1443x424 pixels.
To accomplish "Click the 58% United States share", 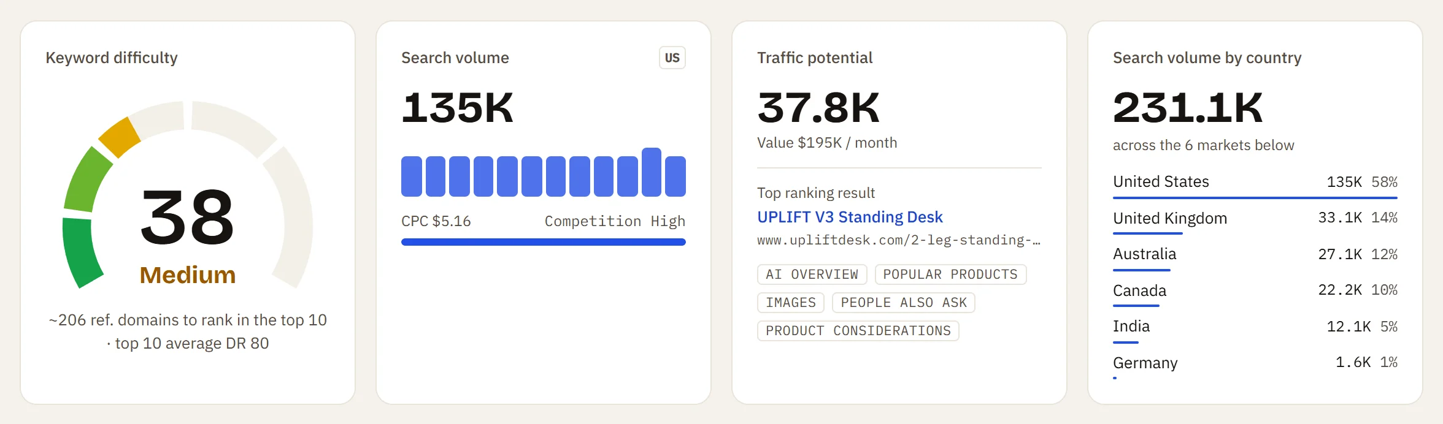I will (1384, 182).
